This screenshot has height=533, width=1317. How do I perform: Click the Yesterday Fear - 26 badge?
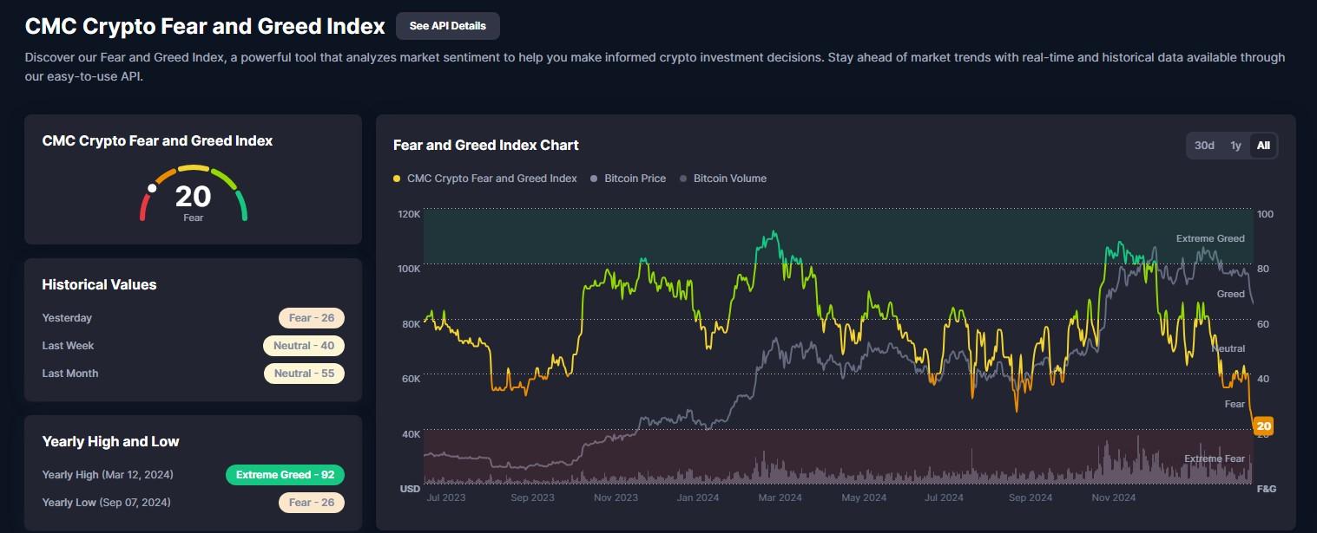click(312, 318)
